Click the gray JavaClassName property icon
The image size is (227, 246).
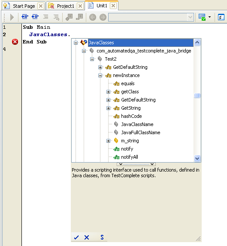pyautogui.click(x=116, y=124)
